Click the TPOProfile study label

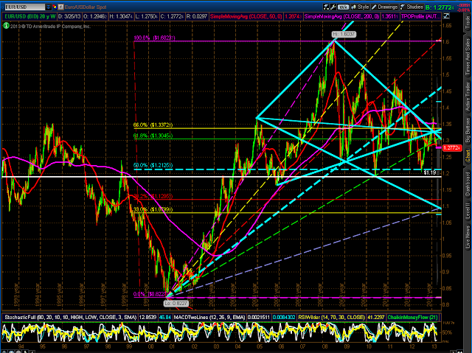point(421,16)
